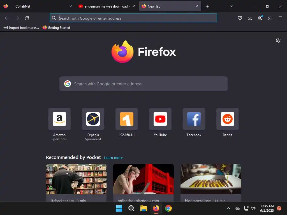Screen dimensions: 287x215
Task: Open the Firefox account menu
Action: click(260, 18)
